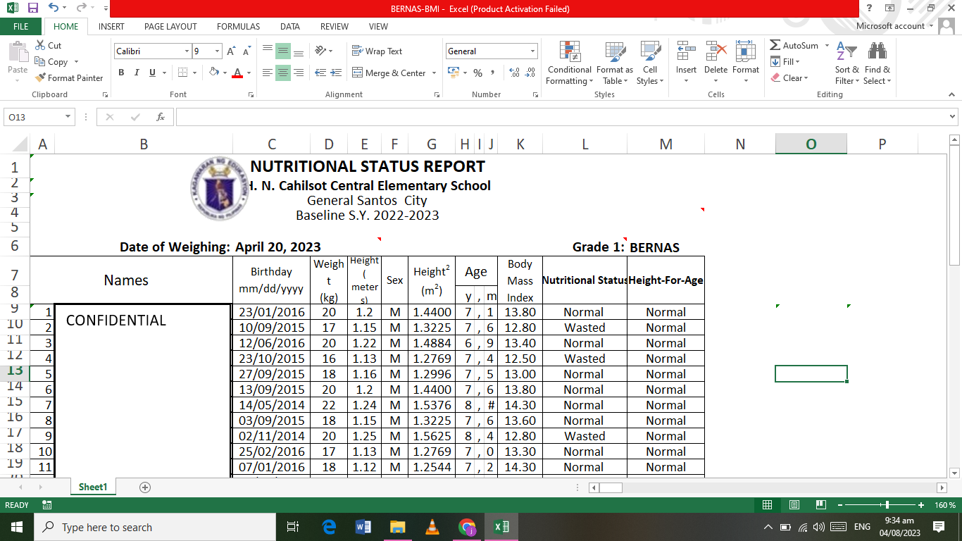962x541 pixels.
Task: Switch to the INSERT tab
Action: [x=111, y=26]
